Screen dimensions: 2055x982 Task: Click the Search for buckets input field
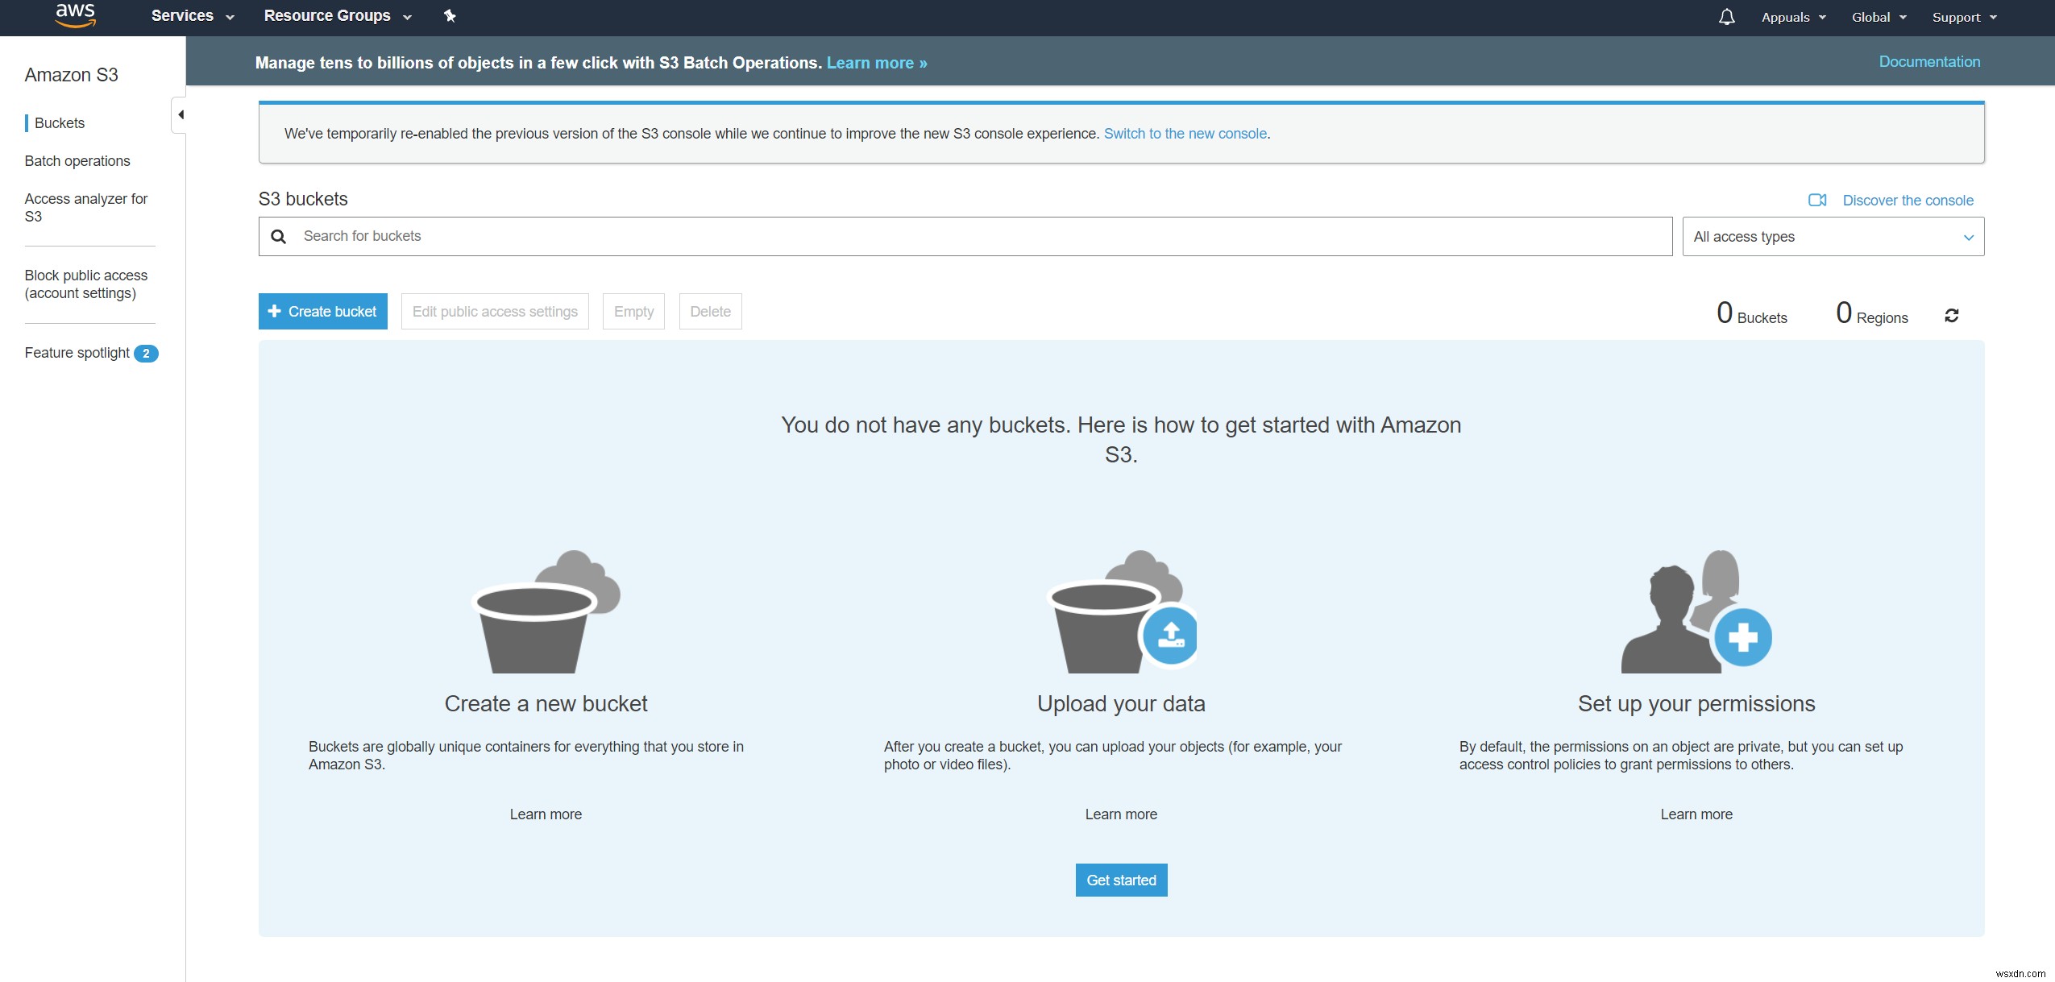click(x=965, y=236)
